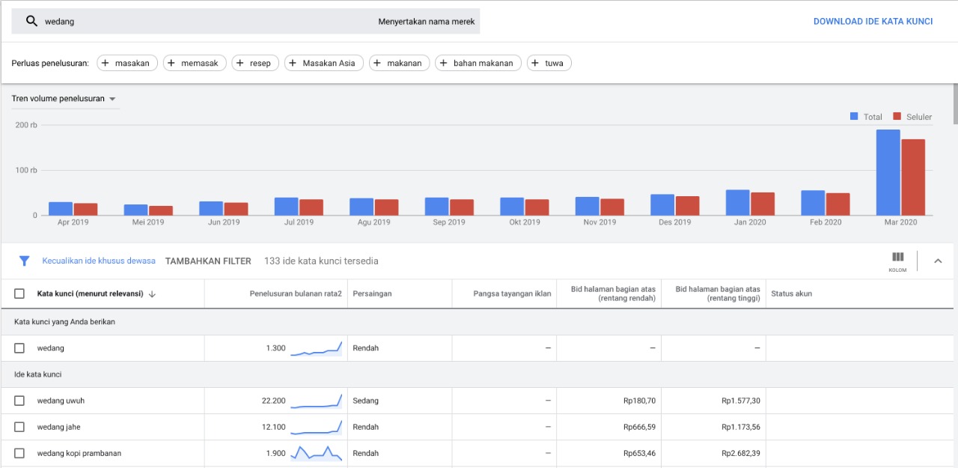Click the sort arrow beside Kata kunci
This screenshot has height=468, width=958.
click(153, 294)
